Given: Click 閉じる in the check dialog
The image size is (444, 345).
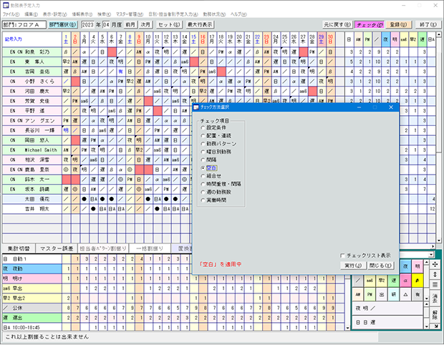Looking at the screenshot, I should [x=380, y=266].
